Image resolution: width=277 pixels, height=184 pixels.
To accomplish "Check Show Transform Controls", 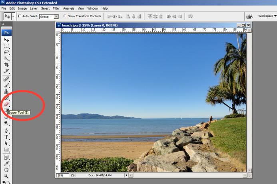I will (65, 16).
